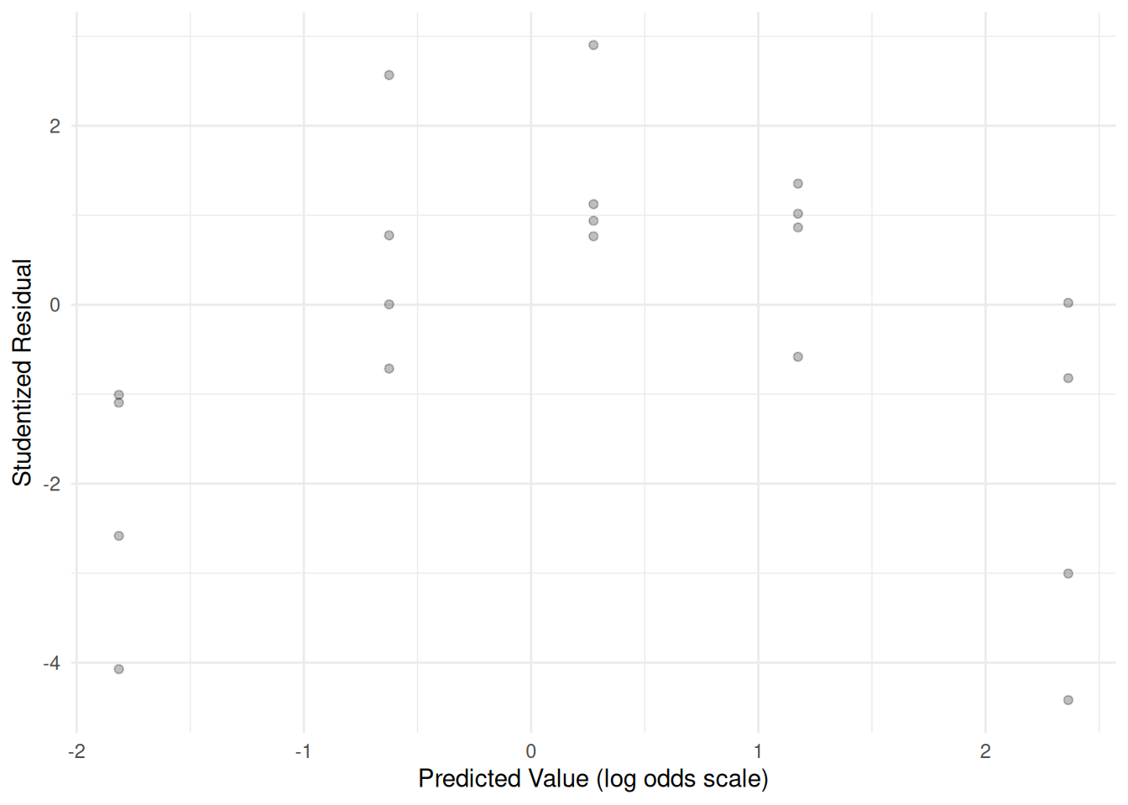
Task: Click the x-axis tick label "2"
Action: point(985,751)
